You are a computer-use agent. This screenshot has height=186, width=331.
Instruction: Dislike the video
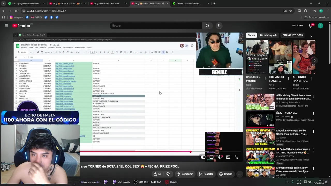(168, 174)
